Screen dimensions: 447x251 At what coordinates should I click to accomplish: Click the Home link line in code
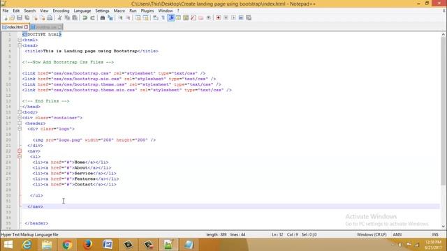[71, 162]
